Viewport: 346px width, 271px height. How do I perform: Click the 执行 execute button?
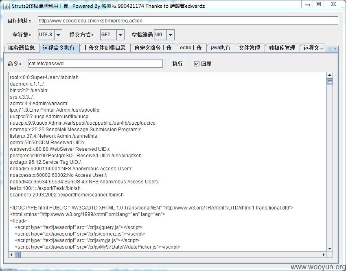(x=177, y=64)
